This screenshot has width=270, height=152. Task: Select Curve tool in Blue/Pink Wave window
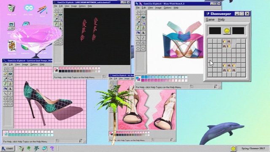coord(143,38)
